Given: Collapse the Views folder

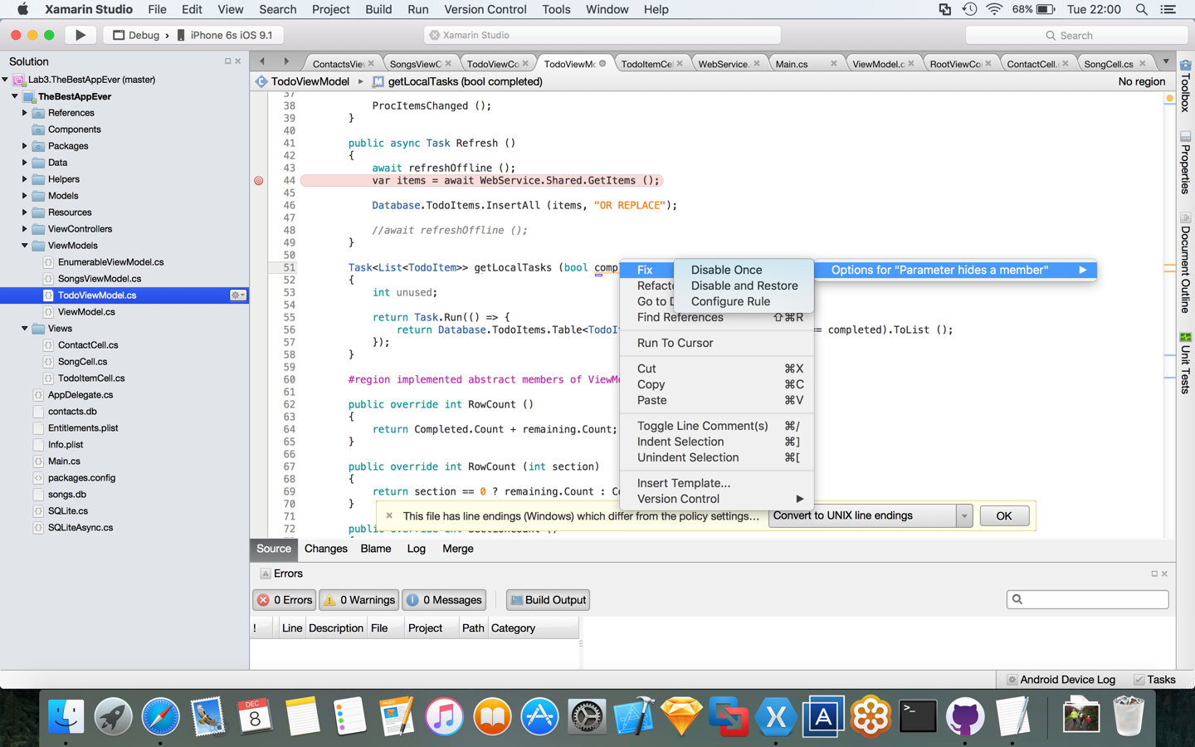Looking at the screenshot, I should (x=25, y=329).
